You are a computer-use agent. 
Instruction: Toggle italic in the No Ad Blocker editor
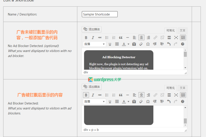[x=93, y=38]
